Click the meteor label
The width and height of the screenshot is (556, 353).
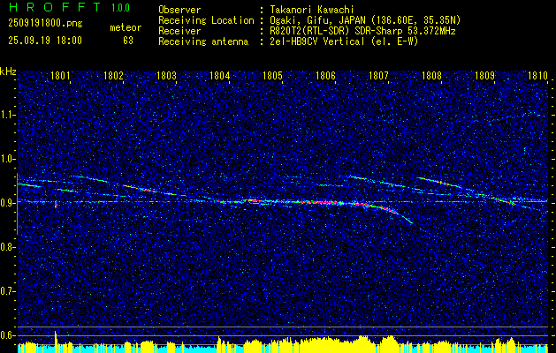[x=126, y=27]
